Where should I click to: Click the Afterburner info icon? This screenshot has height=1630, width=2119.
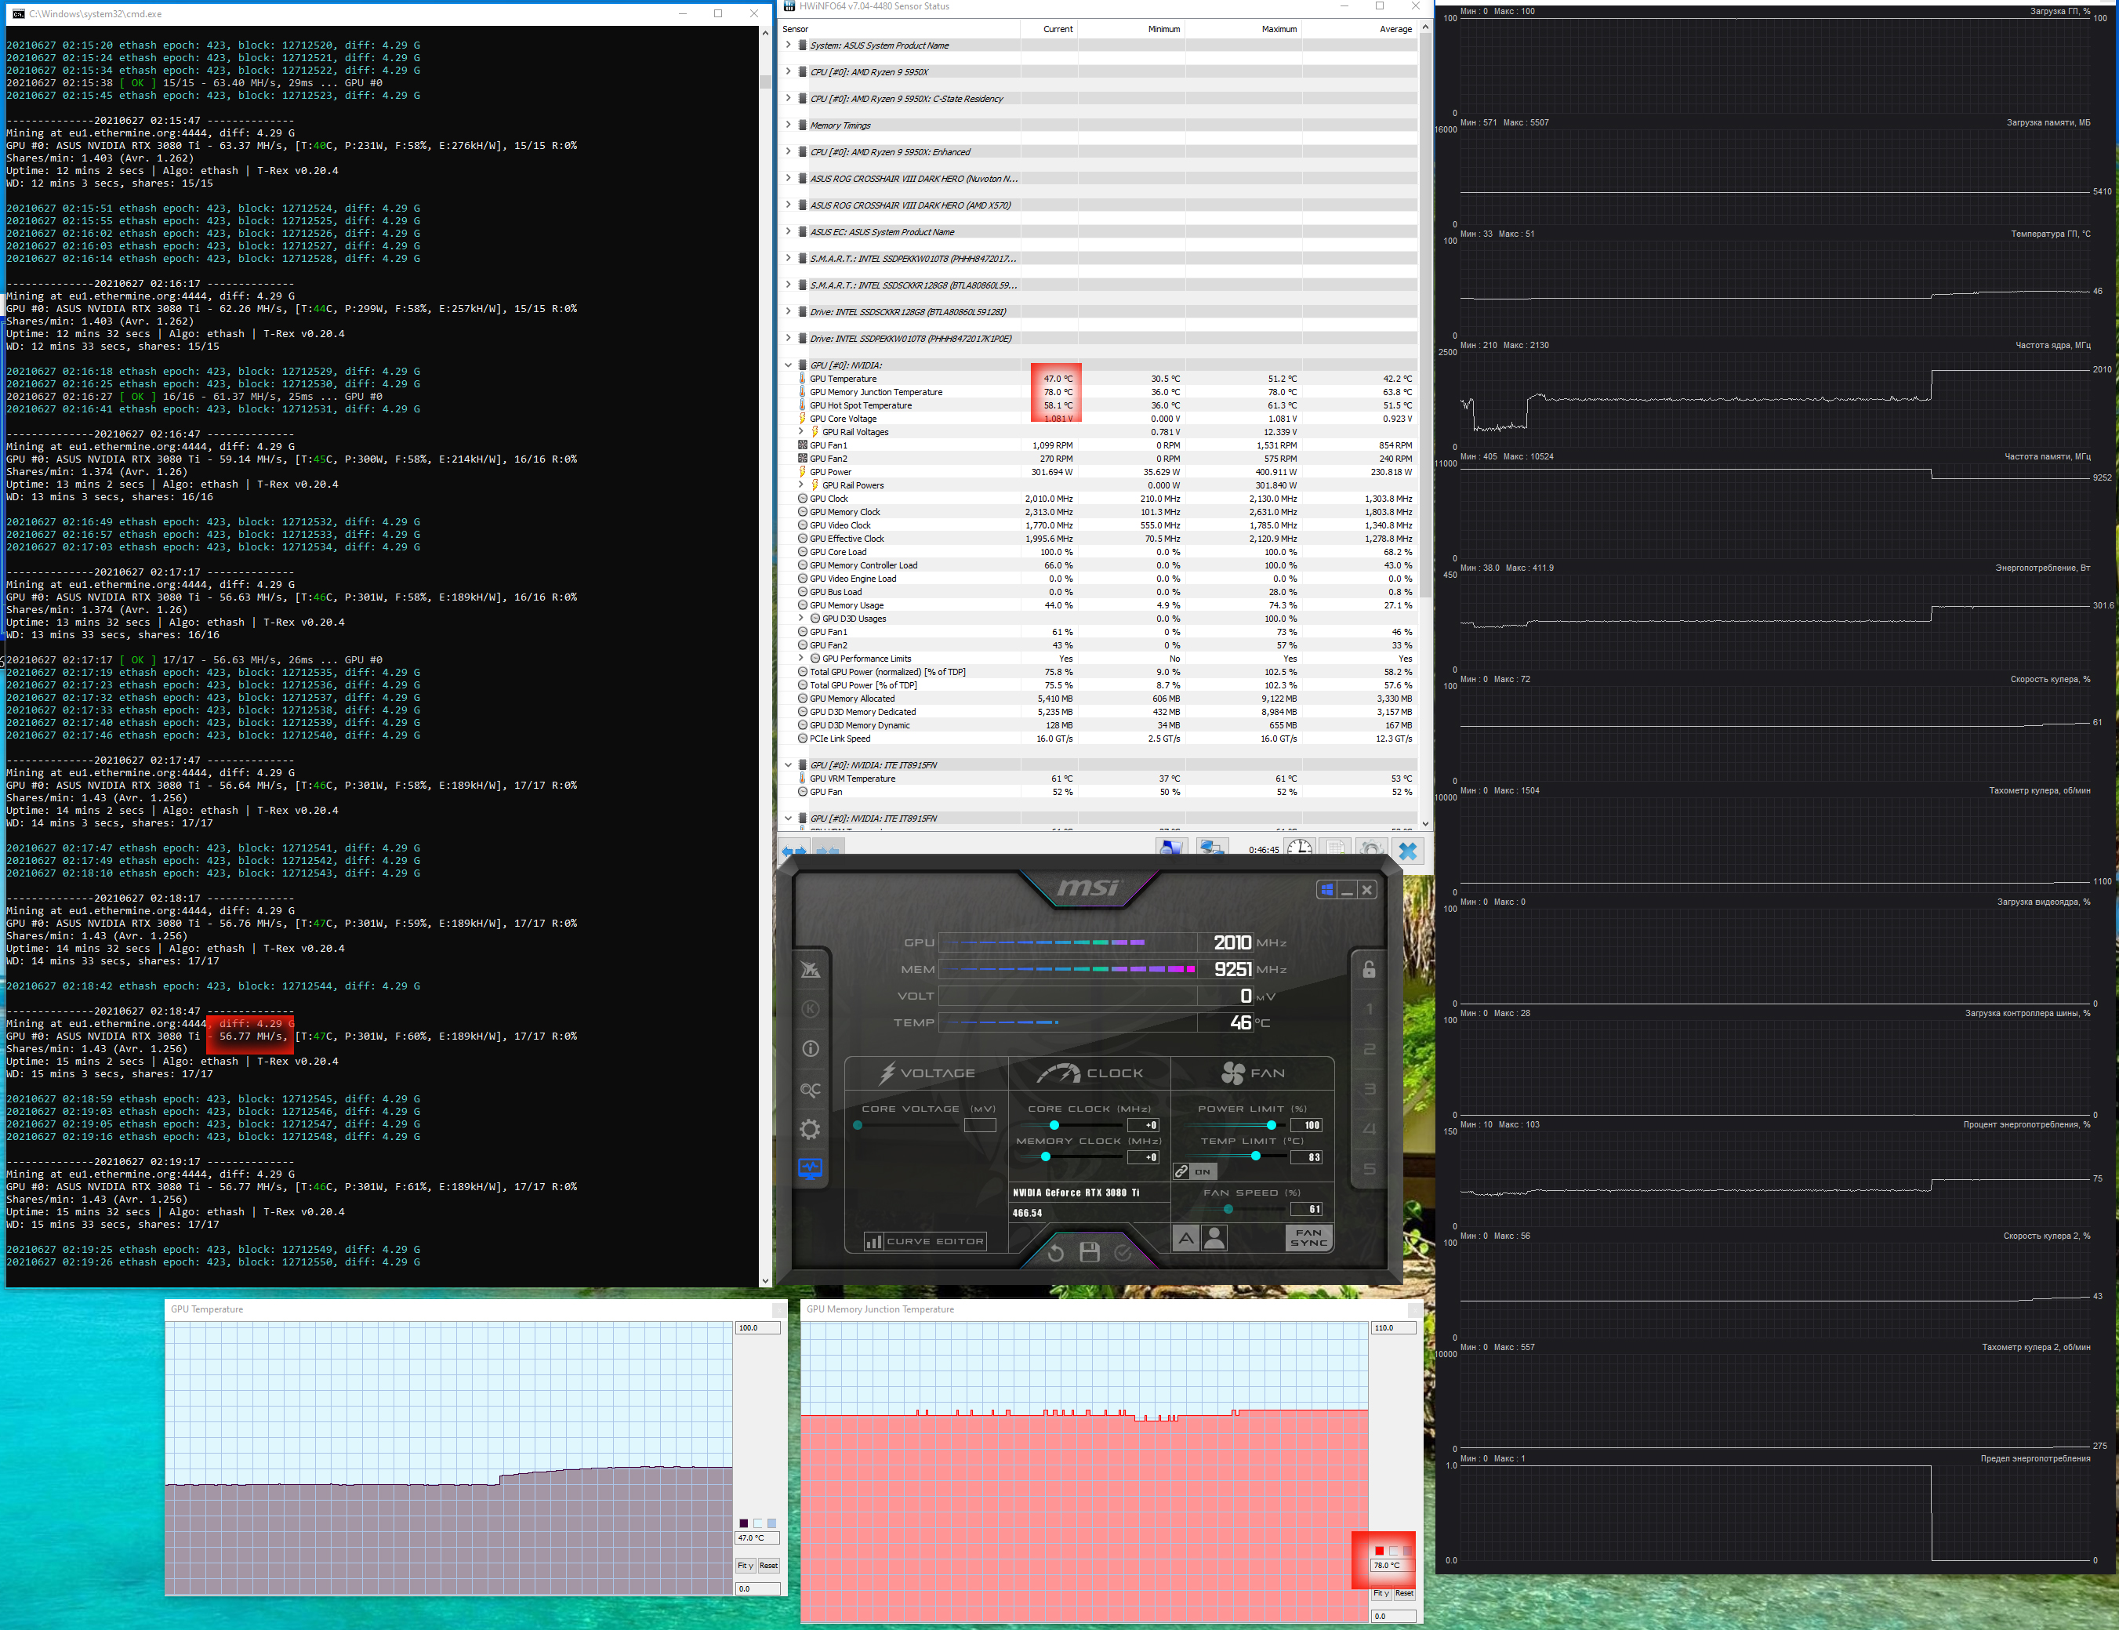point(810,1049)
